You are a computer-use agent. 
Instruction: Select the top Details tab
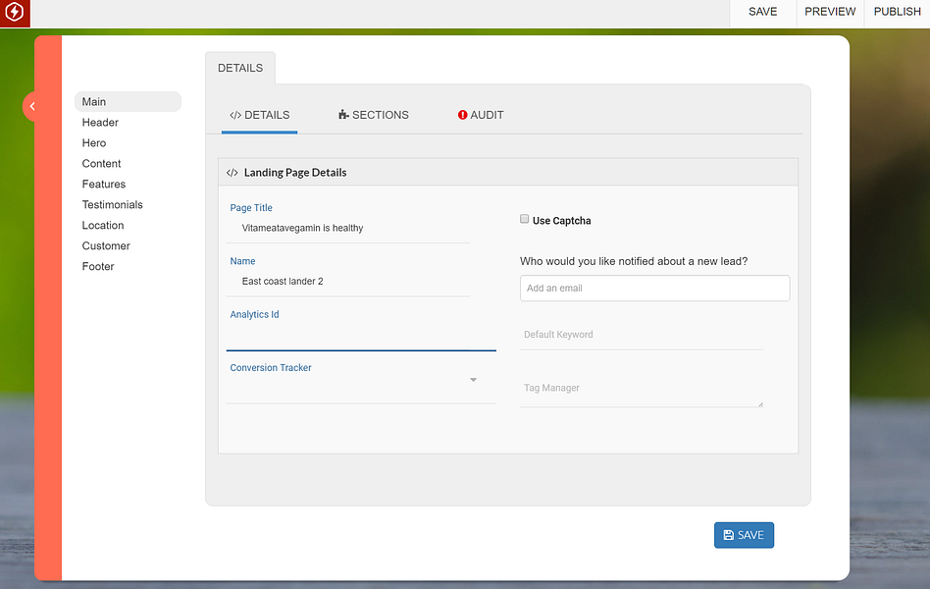(x=240, y=69)
